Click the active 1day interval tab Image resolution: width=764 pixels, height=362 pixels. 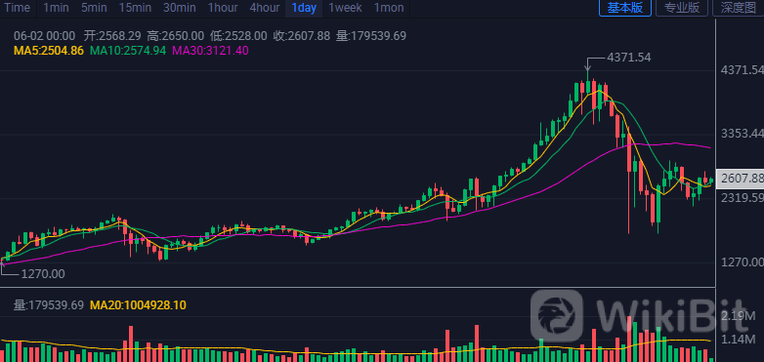pos(304,8)
